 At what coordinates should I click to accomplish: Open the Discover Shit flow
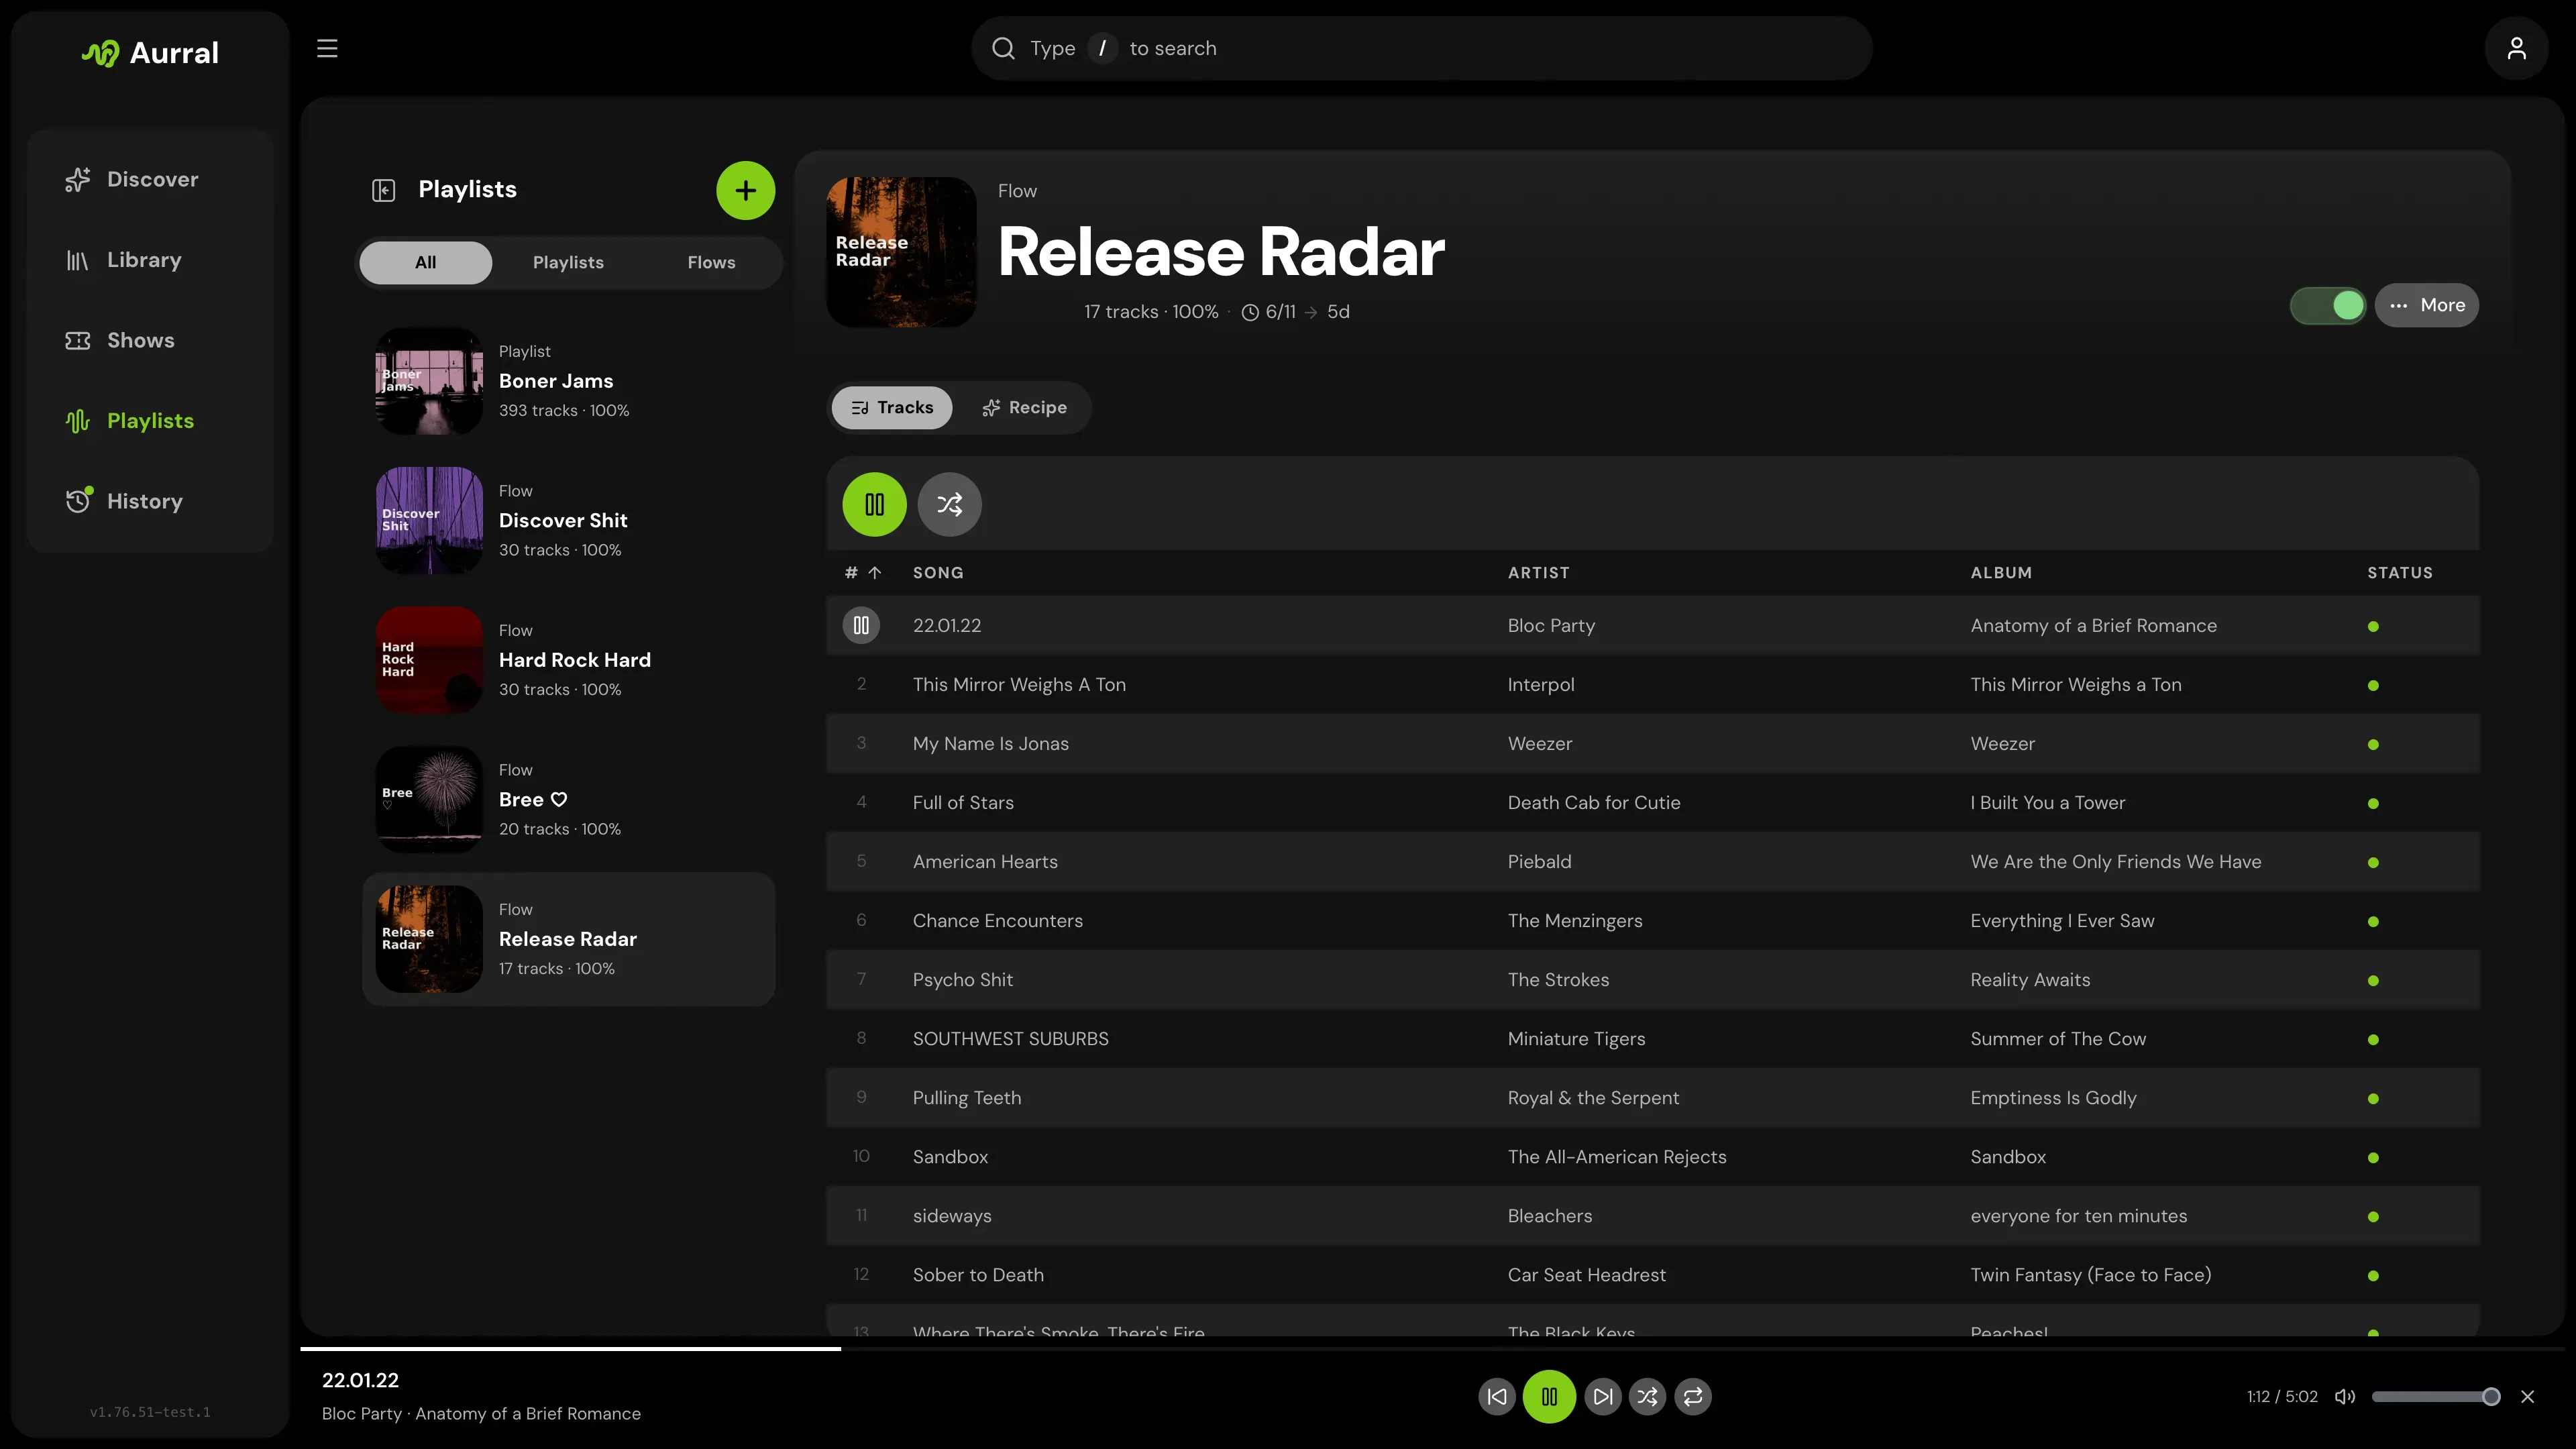tap(568, 520)
